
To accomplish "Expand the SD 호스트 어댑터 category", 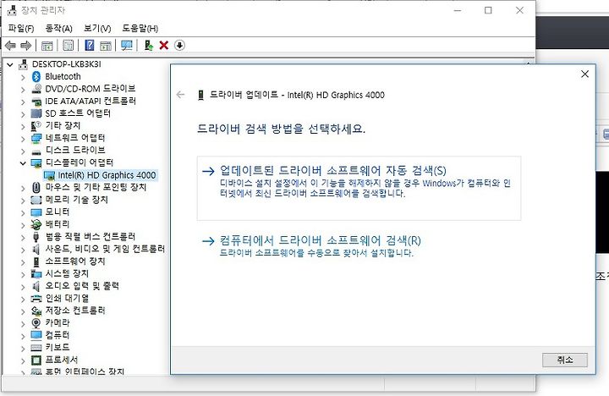I will [23, 114].
